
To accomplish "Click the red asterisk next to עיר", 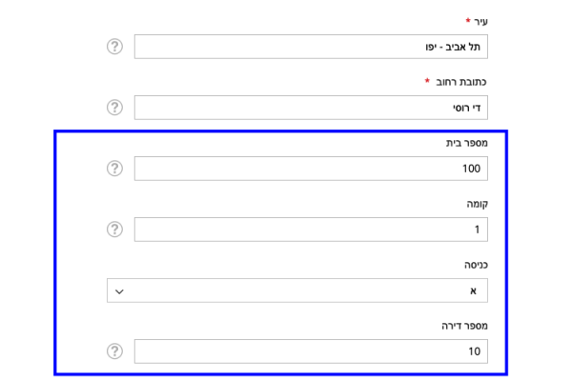I will point(468,20).
